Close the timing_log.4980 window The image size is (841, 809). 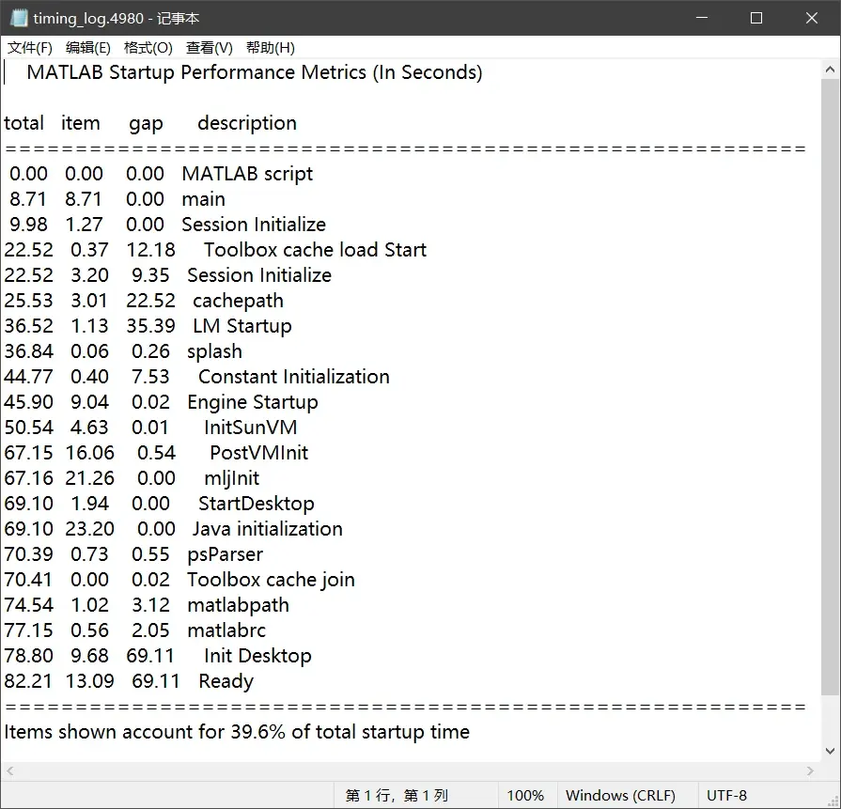click(x=812, y=18)
